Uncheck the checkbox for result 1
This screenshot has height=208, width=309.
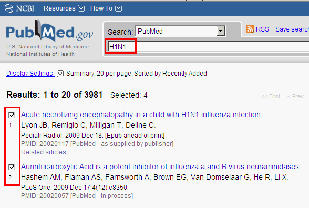point(12,115)
